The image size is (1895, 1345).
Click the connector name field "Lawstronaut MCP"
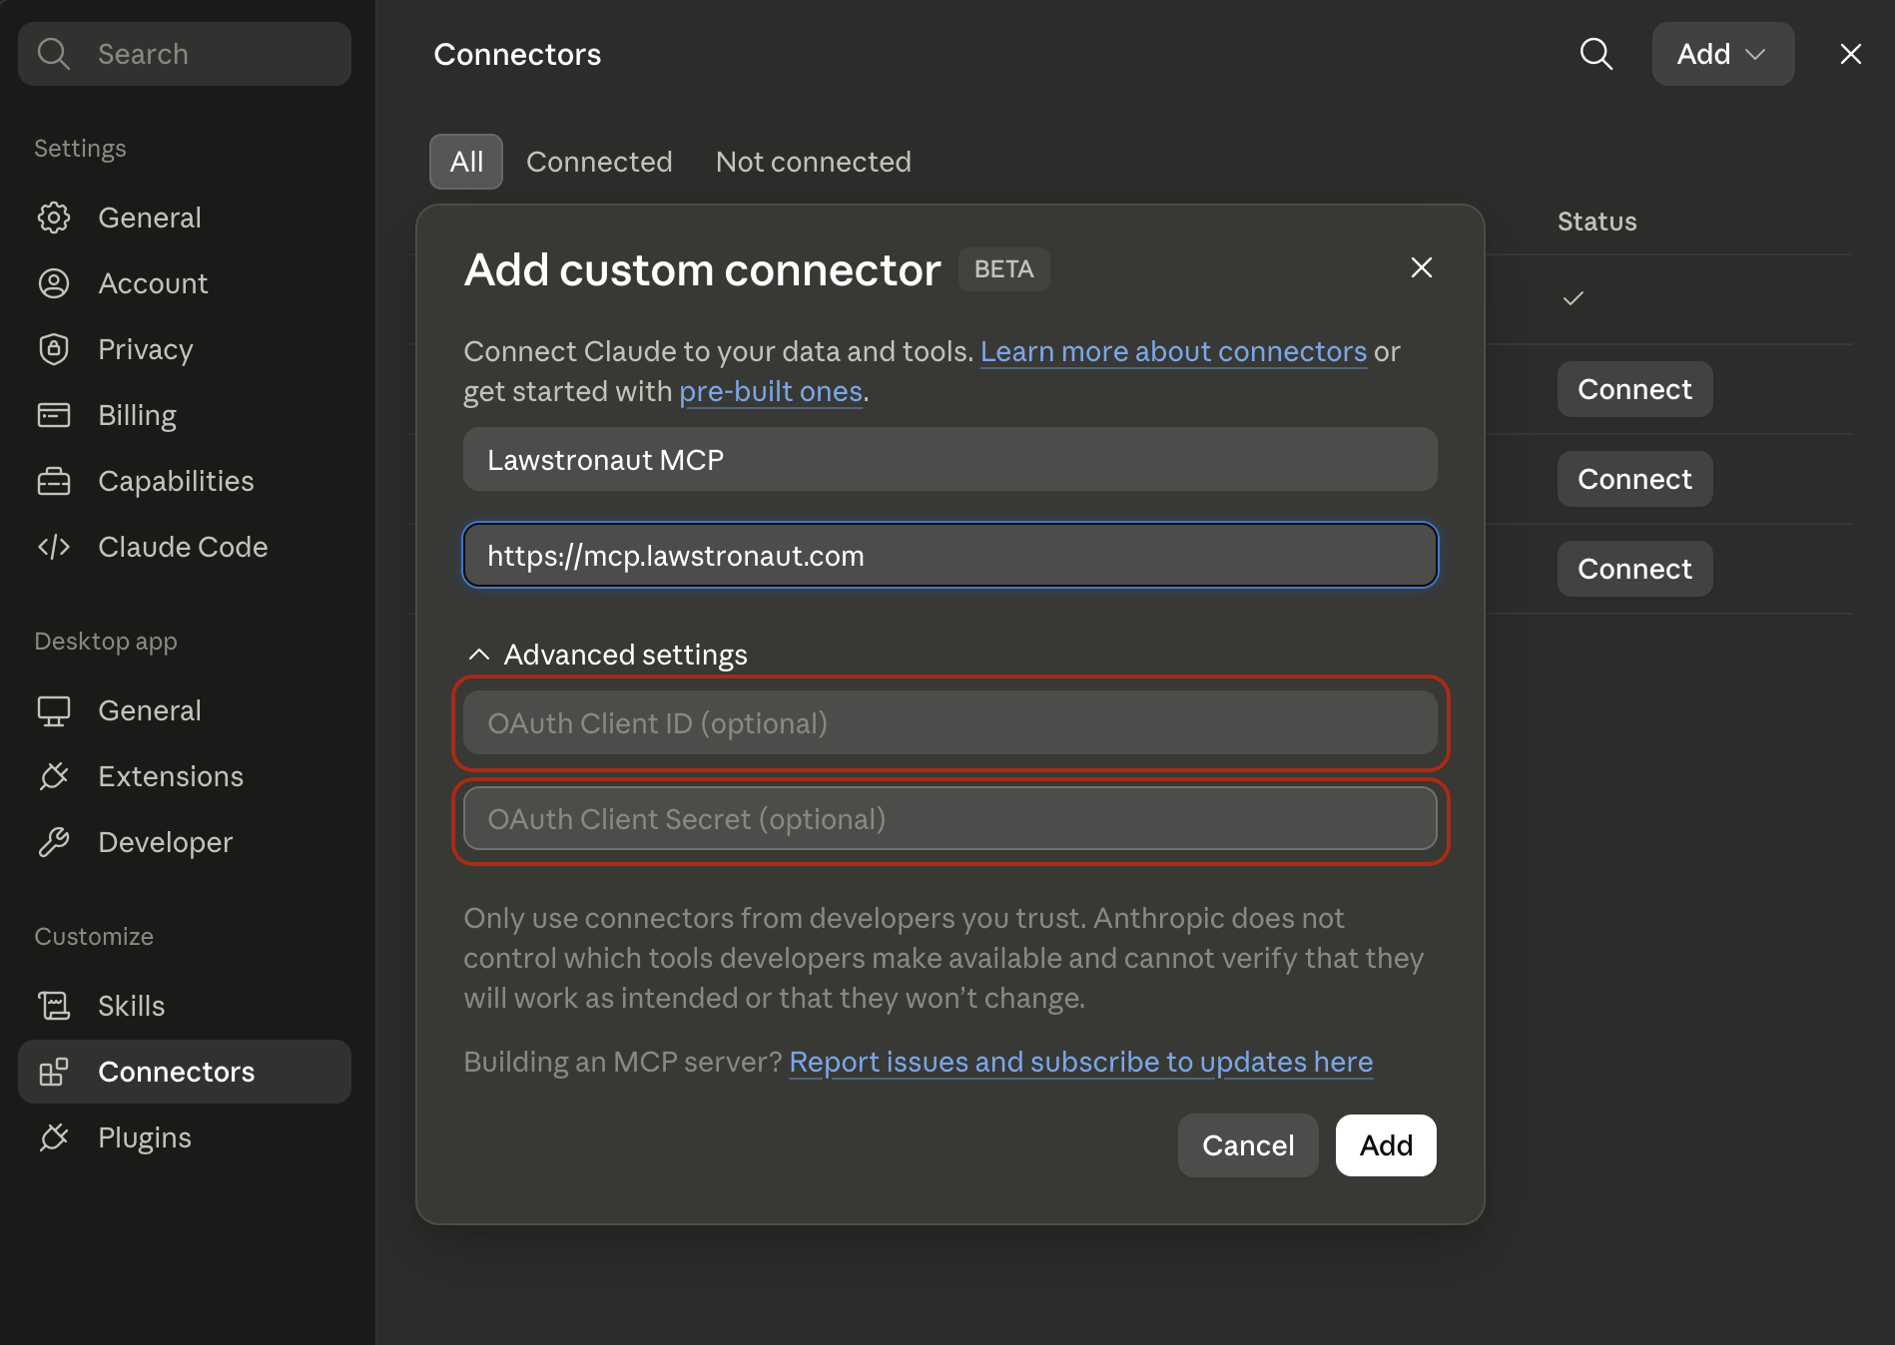click(x=950, y=459)
